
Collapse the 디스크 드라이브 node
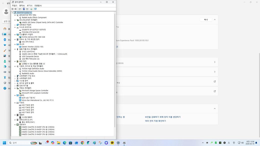coord(15,27)
